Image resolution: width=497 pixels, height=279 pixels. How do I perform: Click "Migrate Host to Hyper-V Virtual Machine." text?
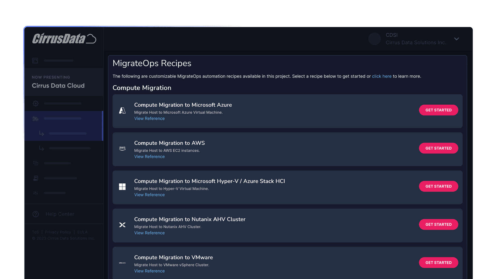[x=171, y=189]
